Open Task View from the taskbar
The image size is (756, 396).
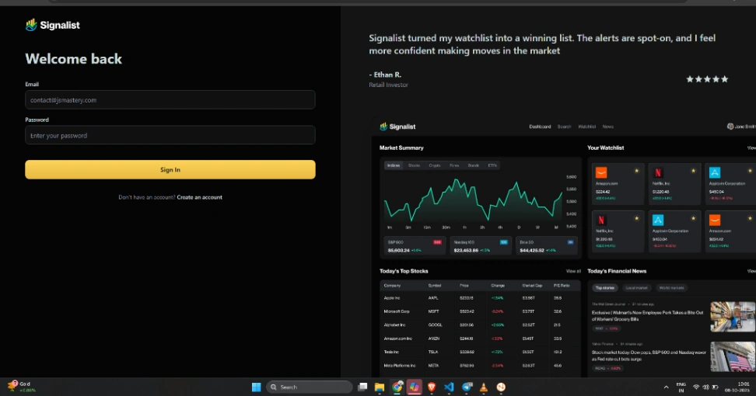(362, 387)
